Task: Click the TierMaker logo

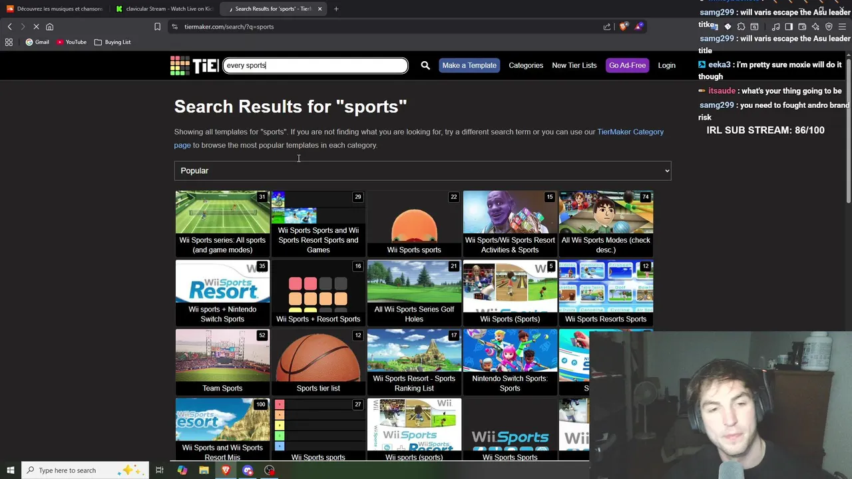Action: (x=194, y=65)
